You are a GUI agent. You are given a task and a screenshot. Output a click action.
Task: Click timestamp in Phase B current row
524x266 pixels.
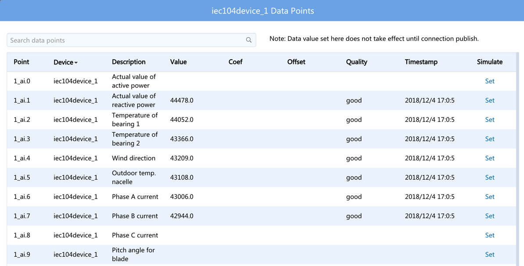pos(430,216)
